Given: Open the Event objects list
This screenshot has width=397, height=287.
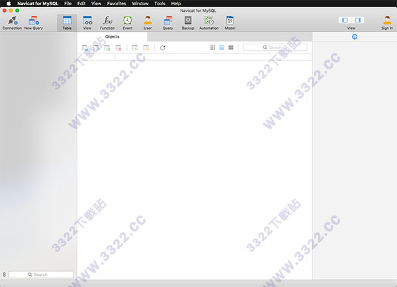Looking at the screenshot, I should [x=128, y=23].
